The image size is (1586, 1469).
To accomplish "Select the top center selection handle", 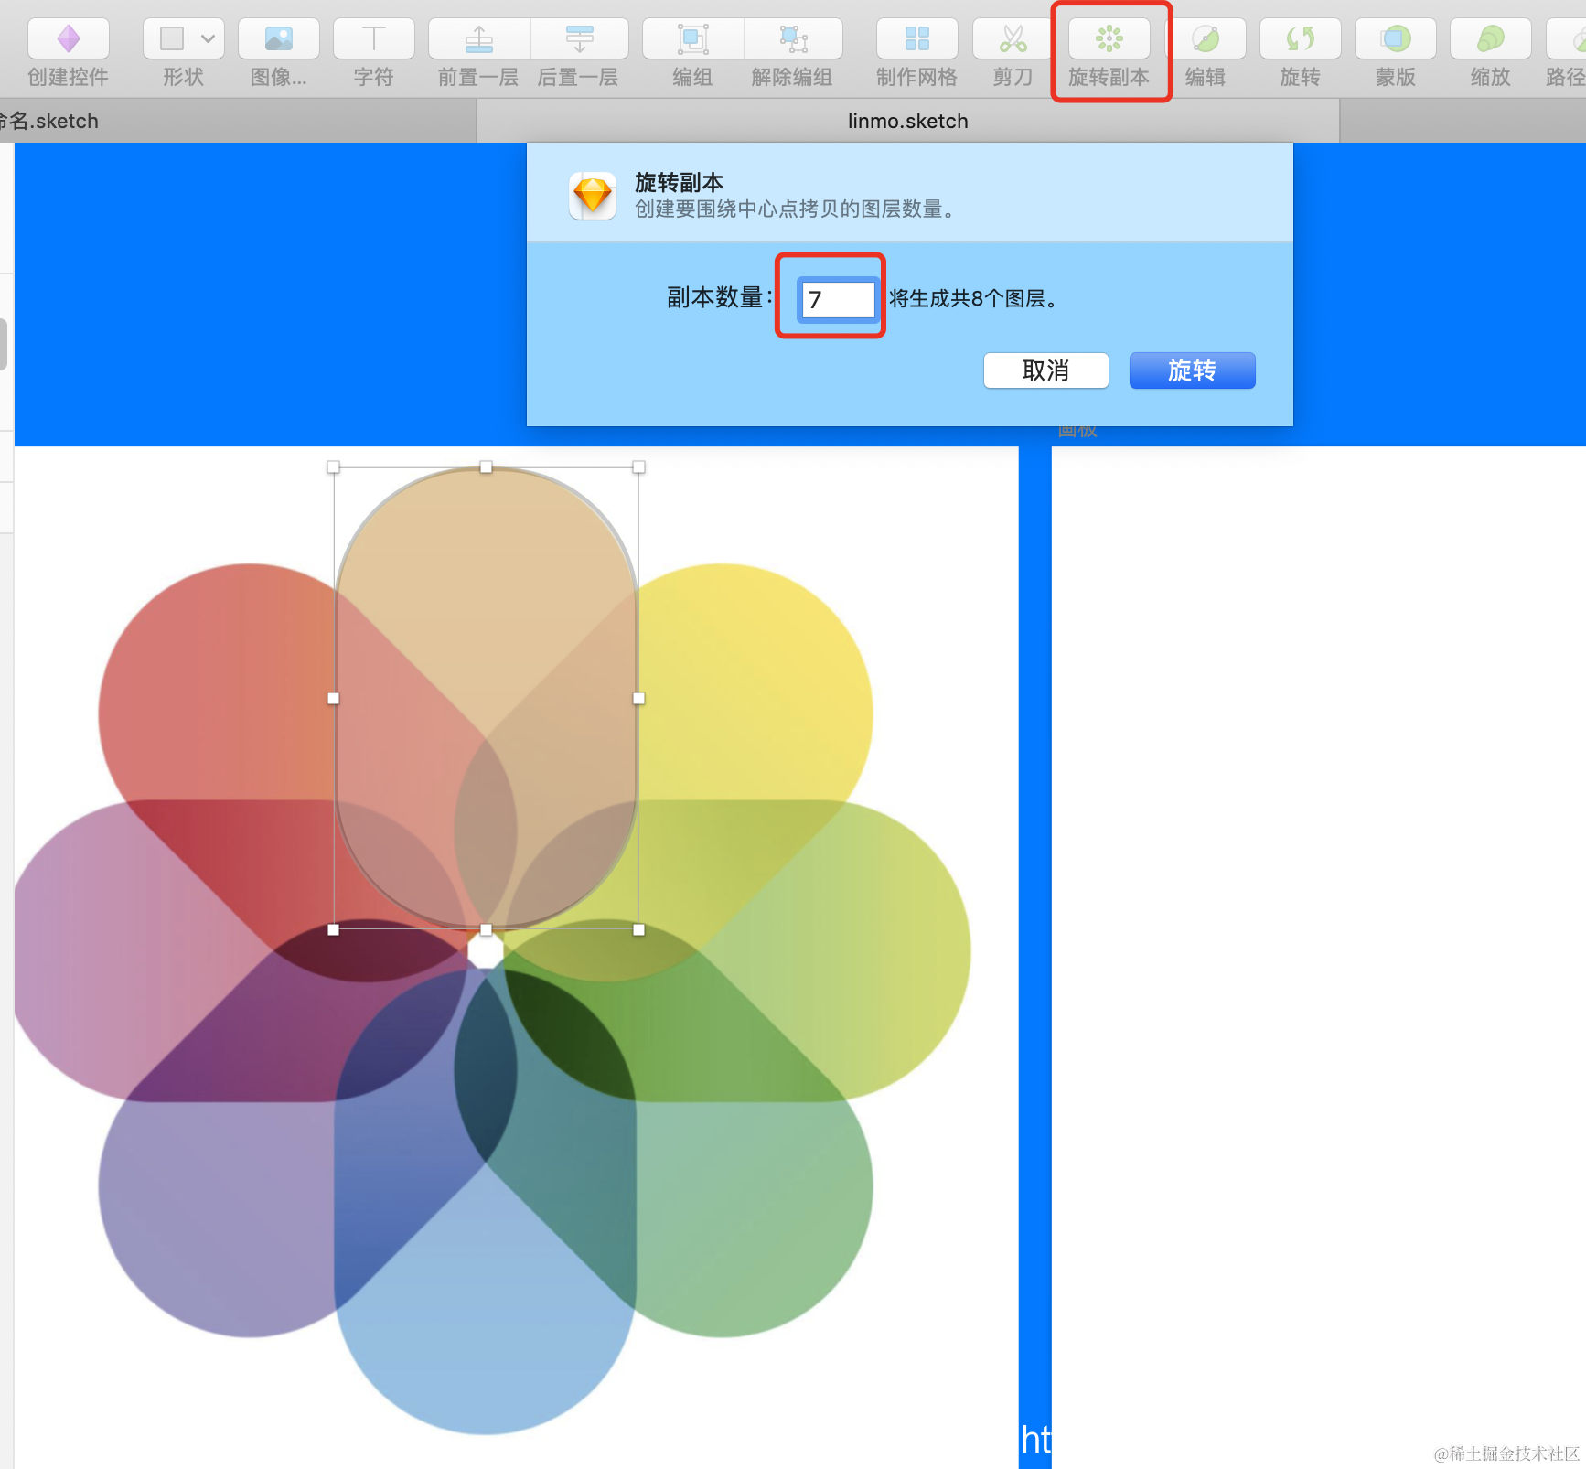I will 486,467.
